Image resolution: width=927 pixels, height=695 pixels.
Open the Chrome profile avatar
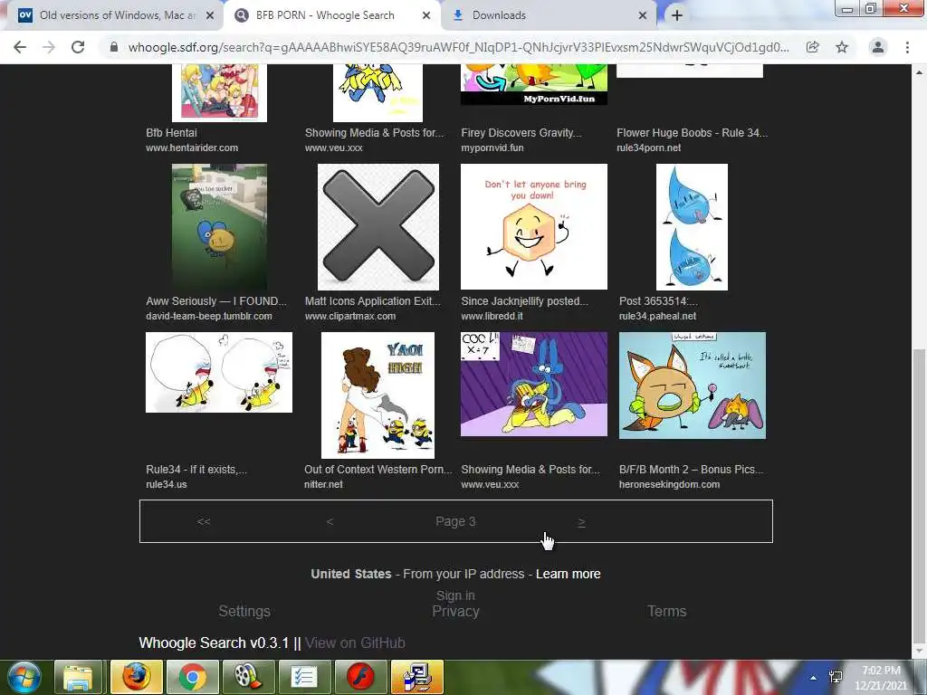[878, 47]
